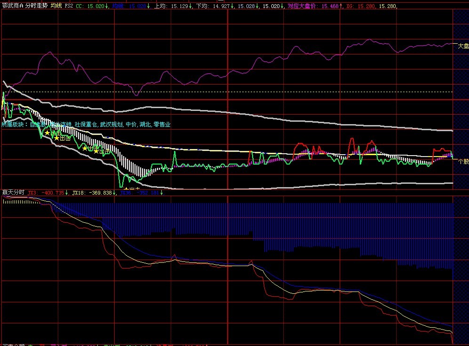469x346 pixels.
Task: Click the 大盘 line label on the right
Action: pyautogui.click(x=463, y=46)
